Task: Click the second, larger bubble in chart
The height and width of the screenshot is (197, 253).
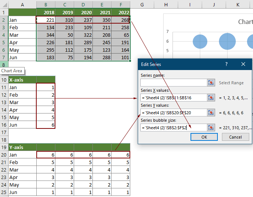Action: [x=227, y=41]
